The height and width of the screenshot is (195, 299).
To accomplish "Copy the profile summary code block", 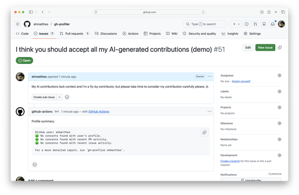I will [x=204, y=133].
